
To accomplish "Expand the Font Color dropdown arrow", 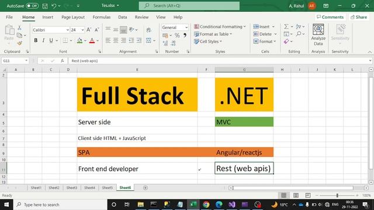I will (x=98, y=41).
